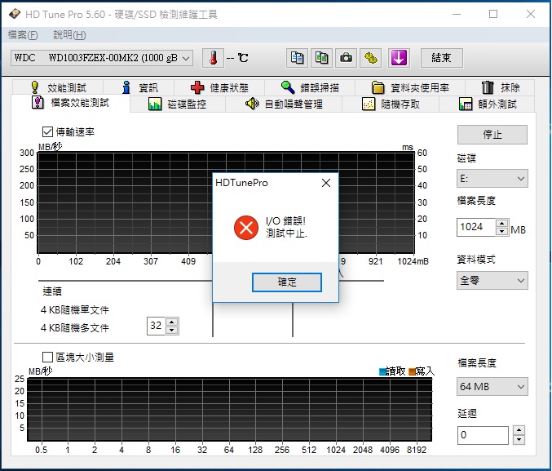Click the orange 寫入 write legend swatch
552x471 pixels.
coord(412,371)
